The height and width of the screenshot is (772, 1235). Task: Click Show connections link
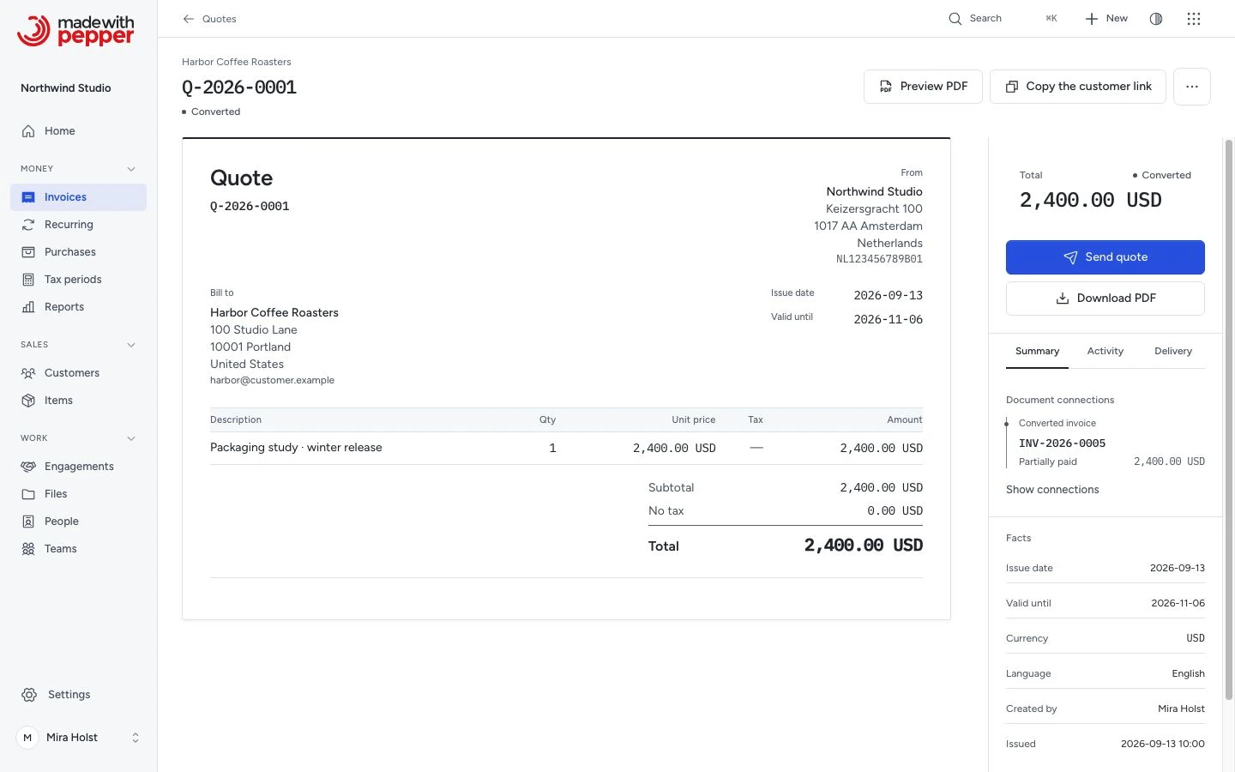coord(1052,490)
